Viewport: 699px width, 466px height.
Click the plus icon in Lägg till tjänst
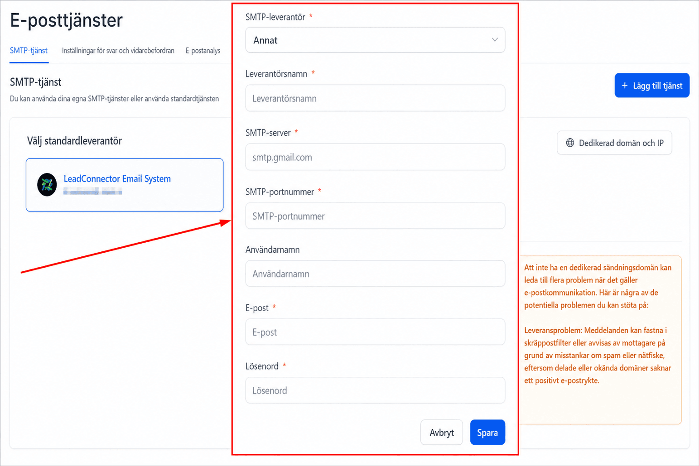click(625, 86)
